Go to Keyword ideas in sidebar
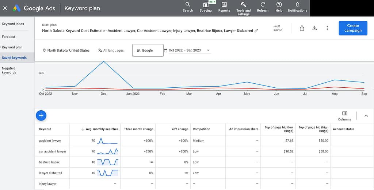The height and width of the screenshot is (190, 374). coord(13,24)
